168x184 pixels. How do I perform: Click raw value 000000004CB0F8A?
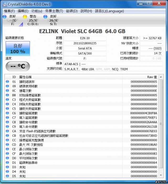pyautogui.click(x=144, y=113)
